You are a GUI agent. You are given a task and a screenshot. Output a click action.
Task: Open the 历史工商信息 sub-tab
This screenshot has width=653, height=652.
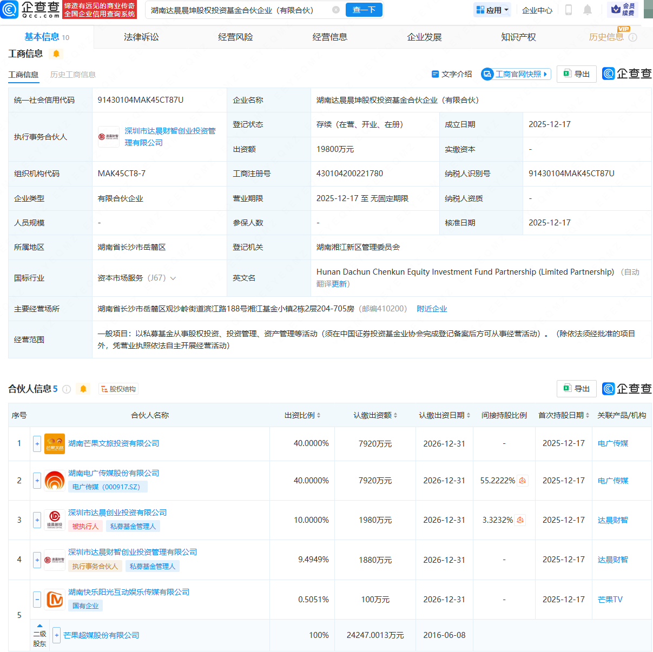coord(73,75)
